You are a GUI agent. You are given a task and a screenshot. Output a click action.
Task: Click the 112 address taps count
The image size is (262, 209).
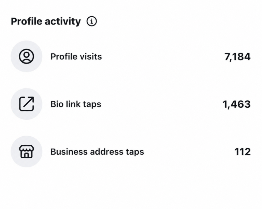243,152
